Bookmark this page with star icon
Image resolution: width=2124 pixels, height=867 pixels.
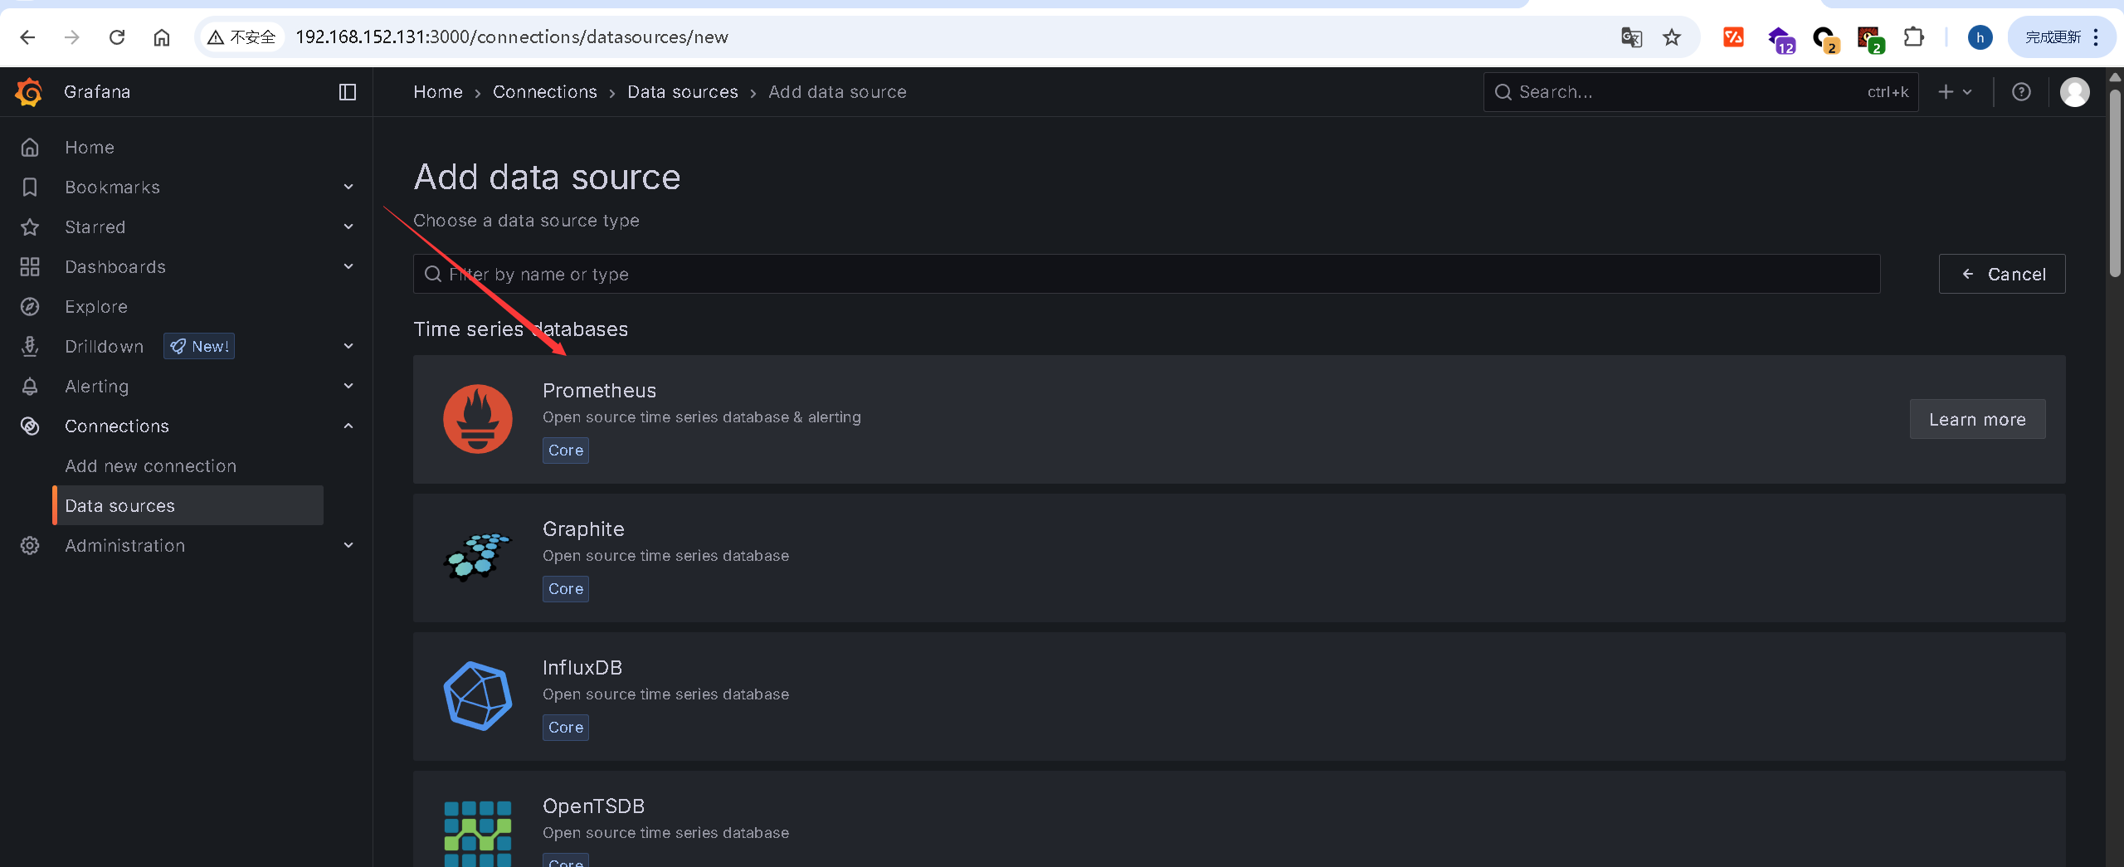1672,37
